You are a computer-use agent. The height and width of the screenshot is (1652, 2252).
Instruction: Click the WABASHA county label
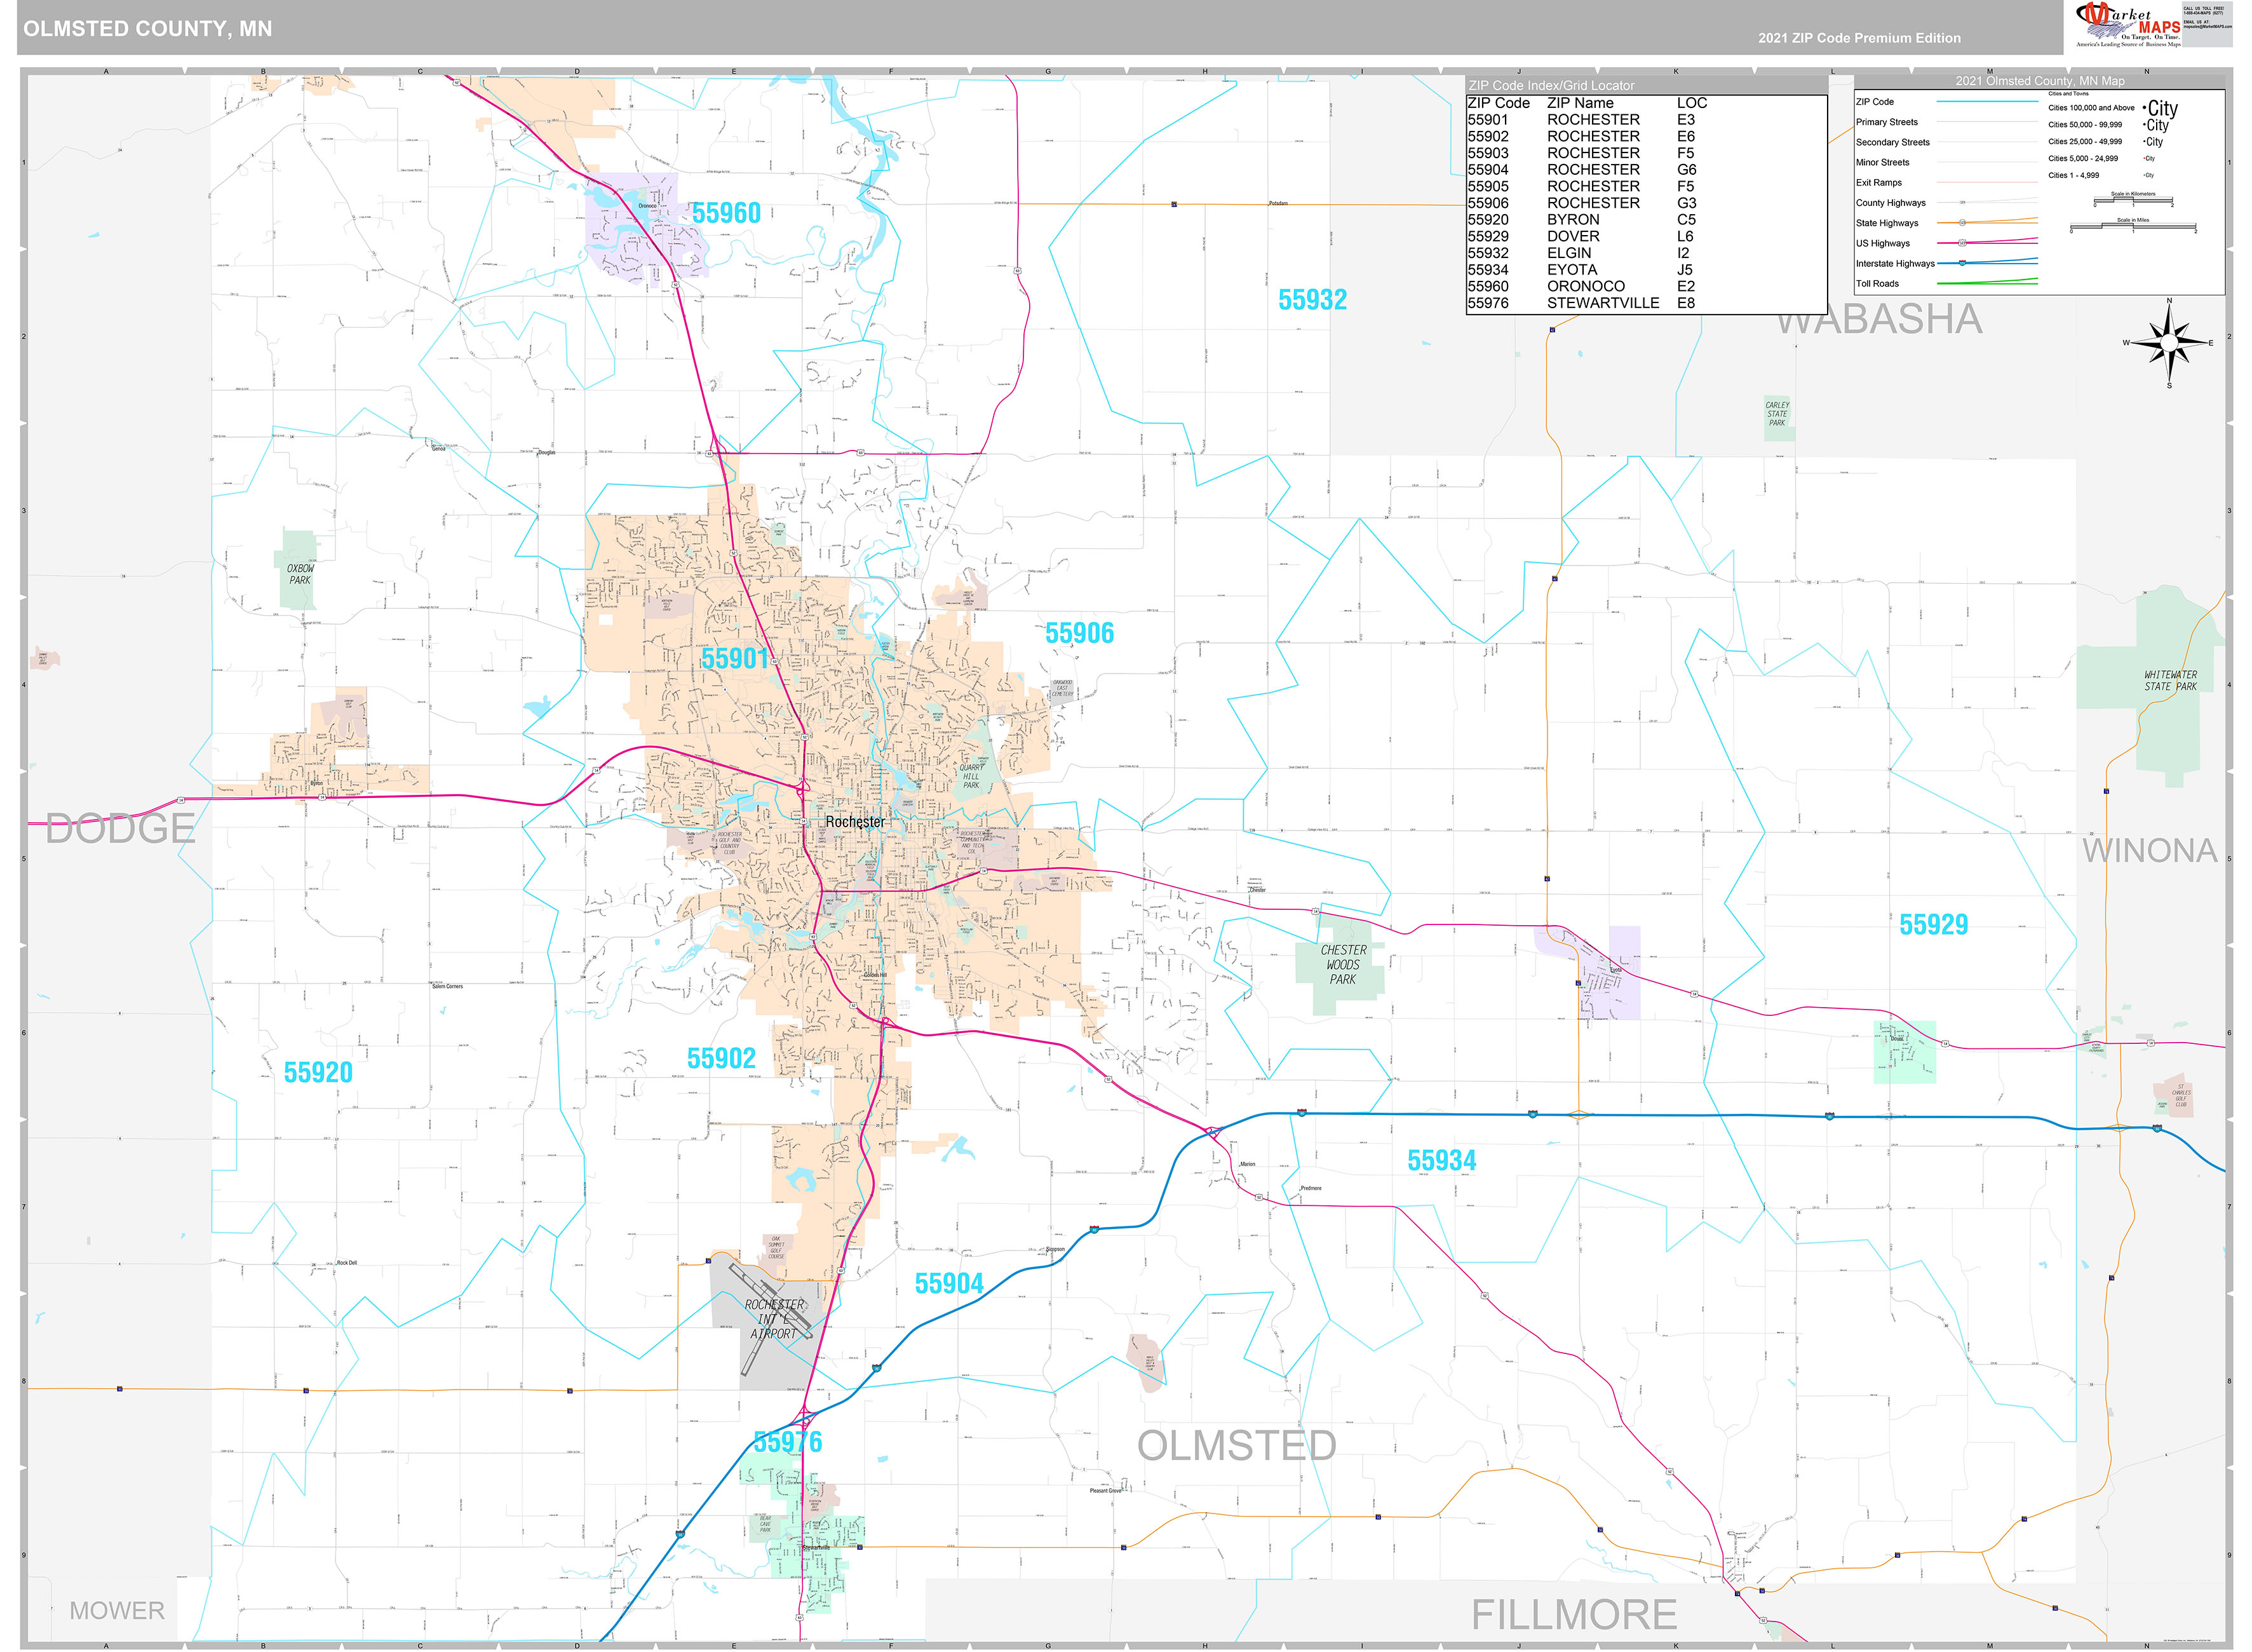(1879, 320)
